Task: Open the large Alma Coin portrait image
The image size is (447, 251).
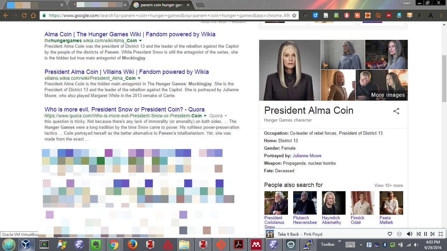Action: (290, 70)
